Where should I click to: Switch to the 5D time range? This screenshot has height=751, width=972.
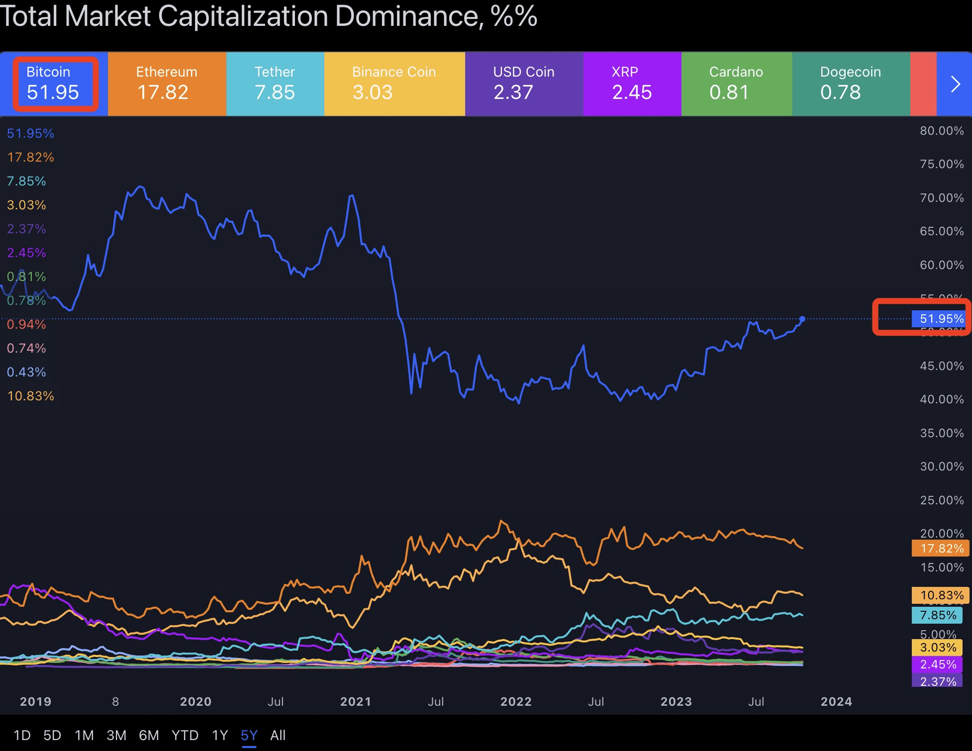[x=52, y=735]
